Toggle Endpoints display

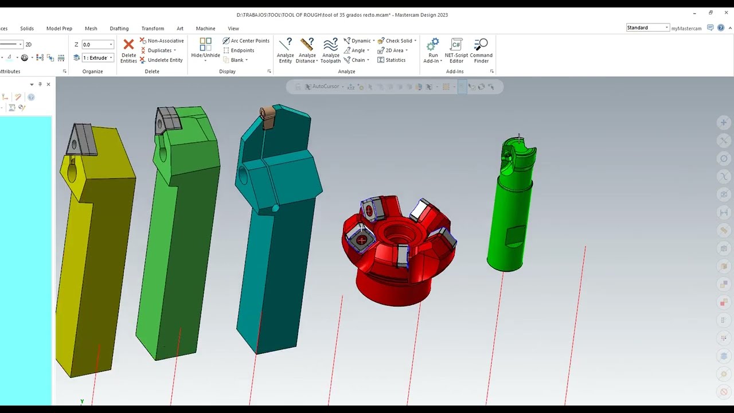[x=239, y=50]
